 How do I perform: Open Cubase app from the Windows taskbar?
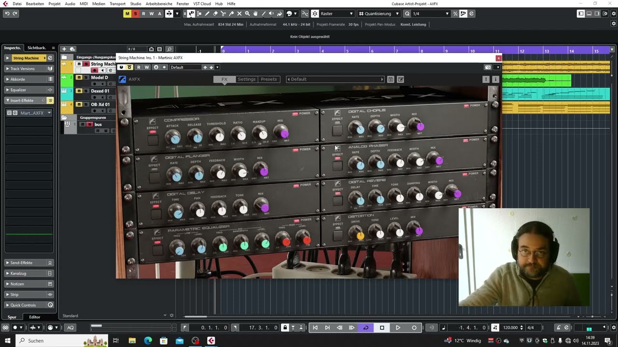(x=211, y=341)
